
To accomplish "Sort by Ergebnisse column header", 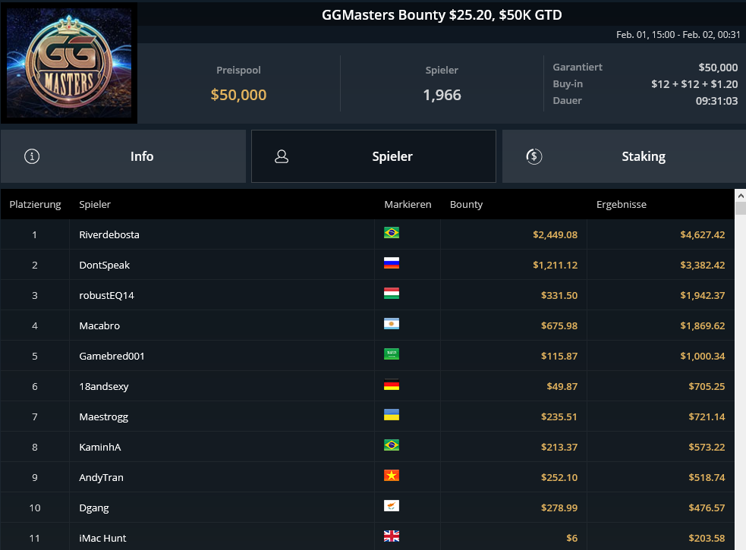I will [x=622, y=204].
